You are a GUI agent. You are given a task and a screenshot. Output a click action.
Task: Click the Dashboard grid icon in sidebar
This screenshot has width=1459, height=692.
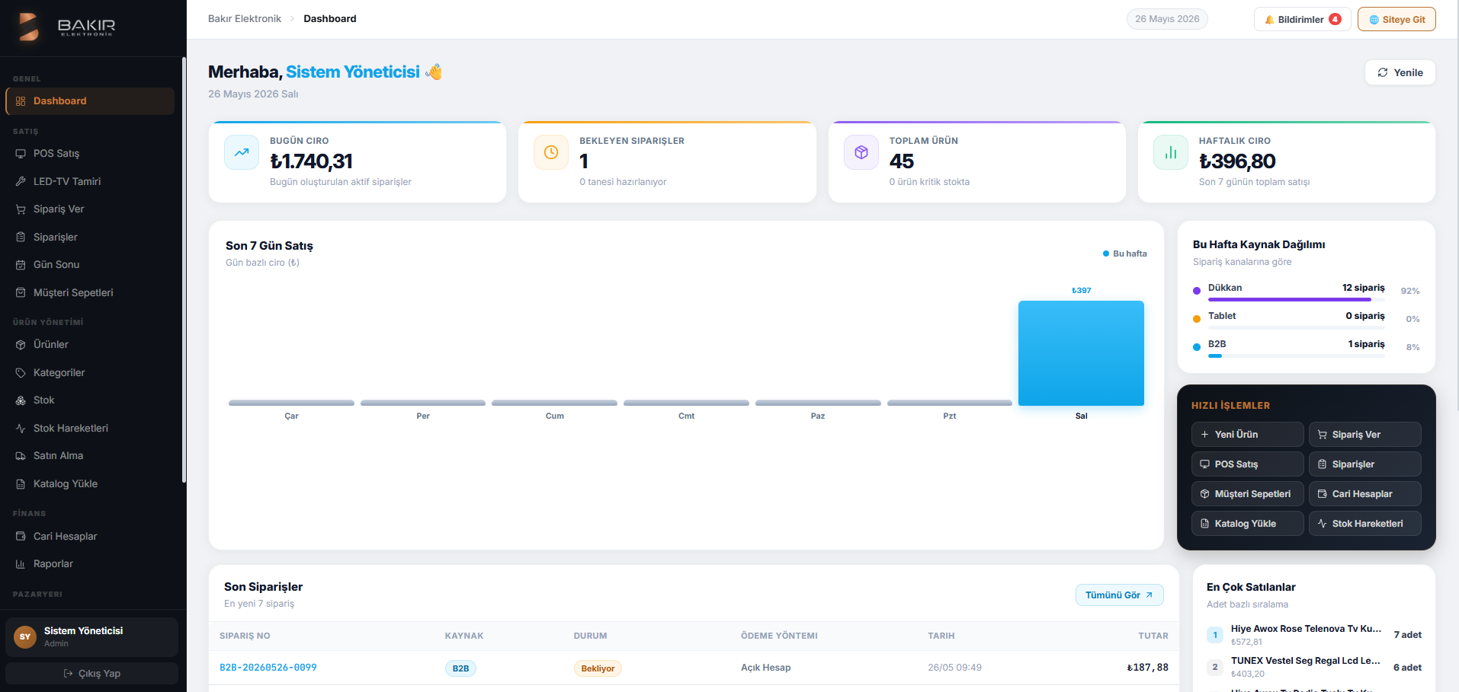coord(21,101)
